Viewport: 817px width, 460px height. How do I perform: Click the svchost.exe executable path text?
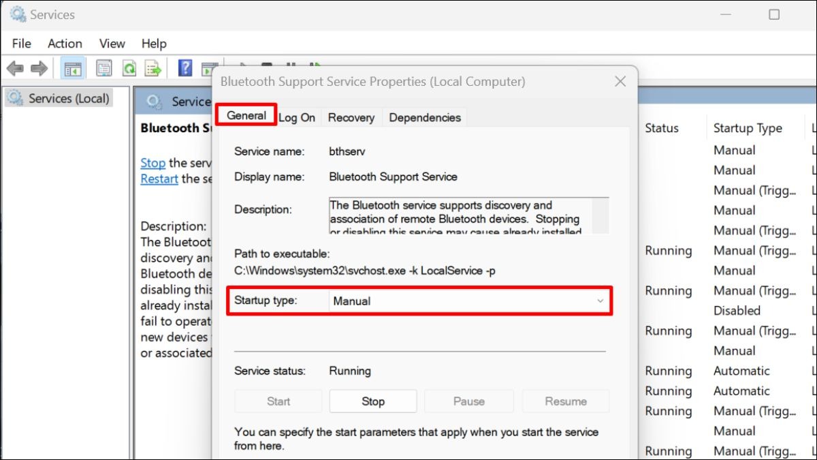click(x=365, y=271)
